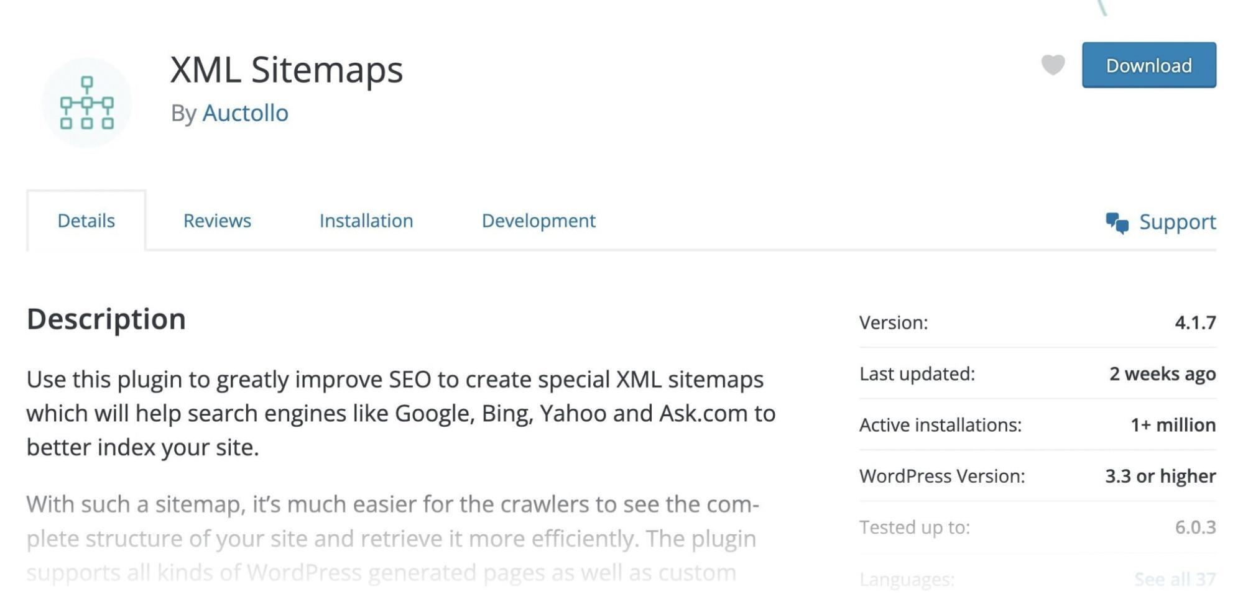View the Development tab
The image size is (1243, 597).
[537, 221]
